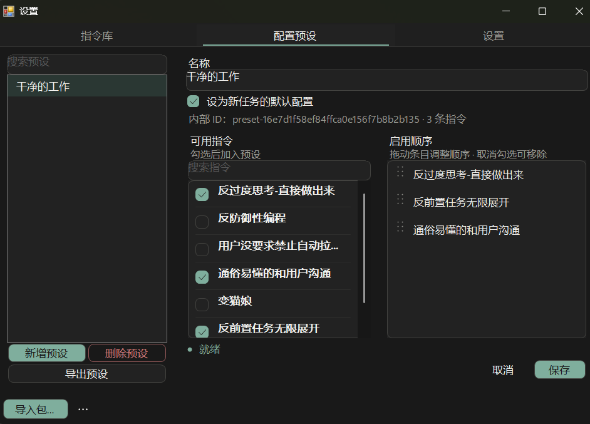590x424 pixels.
Task: Close the 设置 window
Action: click(x=579, y=11)
